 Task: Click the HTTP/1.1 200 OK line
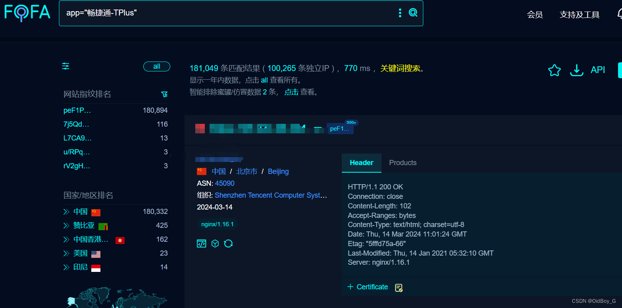pyautogui.click(x=376, y=187)
